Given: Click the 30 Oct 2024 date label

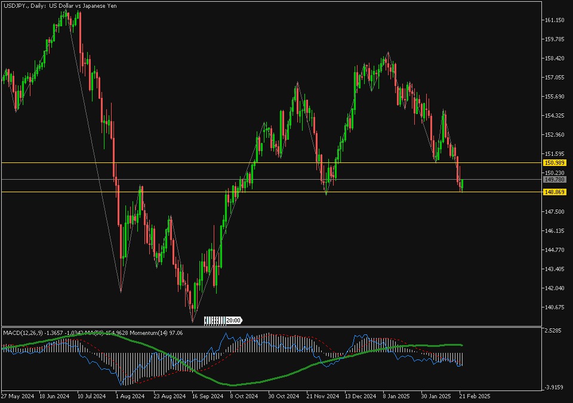Looking at the screenshot, I should point(283,396).
